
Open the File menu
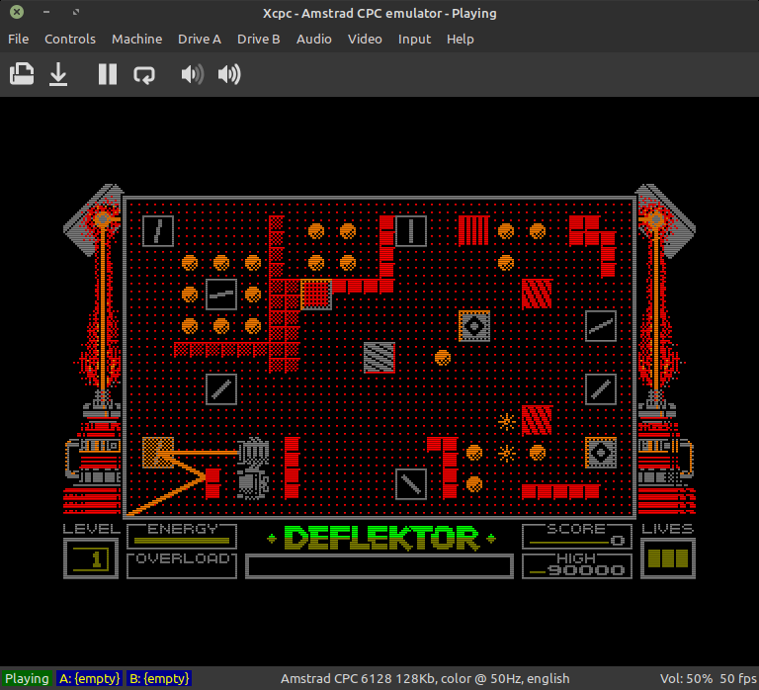pos(19,40)
